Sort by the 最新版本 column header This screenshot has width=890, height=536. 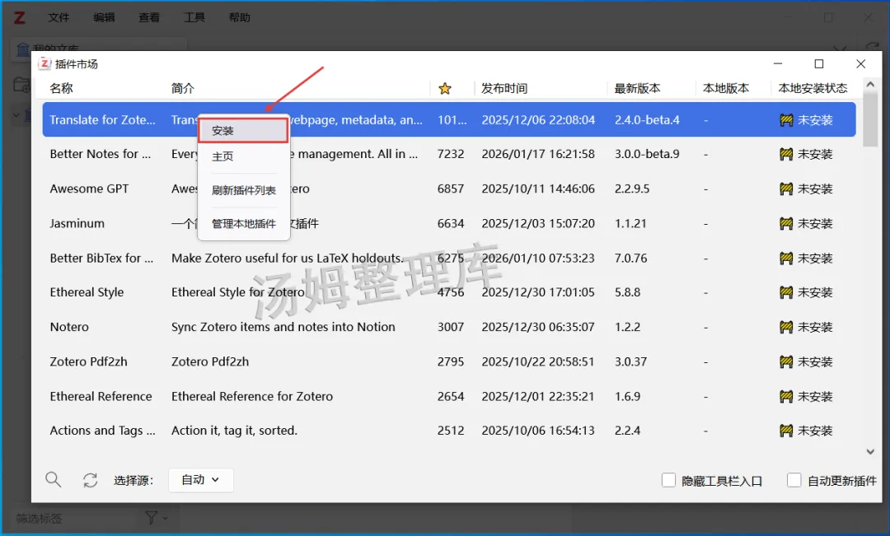point(637,88)
